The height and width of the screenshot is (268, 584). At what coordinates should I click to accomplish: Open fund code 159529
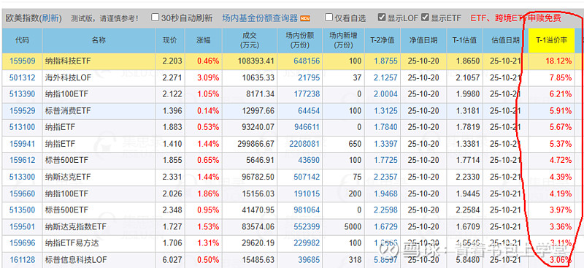[x=23, y=111]
